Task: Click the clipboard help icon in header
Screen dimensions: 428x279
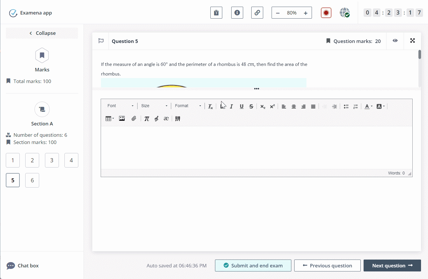Action: coord(216,13)
